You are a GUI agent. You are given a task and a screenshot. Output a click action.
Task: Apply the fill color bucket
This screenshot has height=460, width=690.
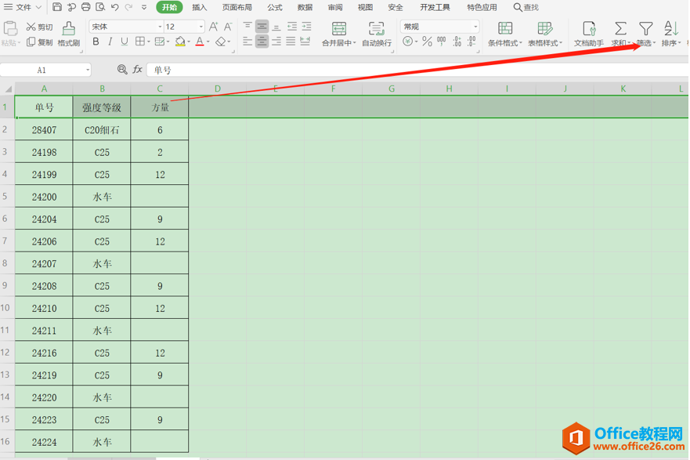click(x=180, y=42)
